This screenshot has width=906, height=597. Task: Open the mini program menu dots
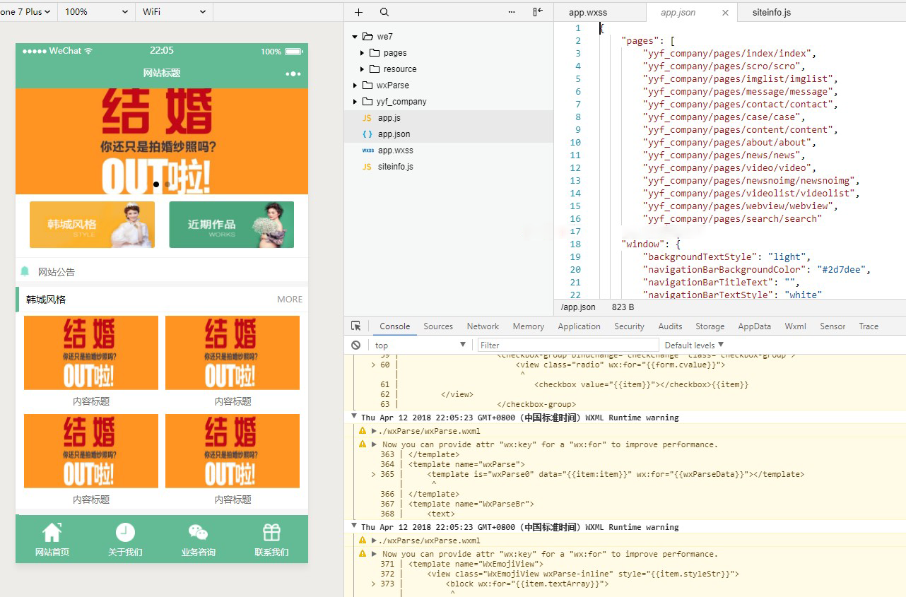click(x=293, y=73)
